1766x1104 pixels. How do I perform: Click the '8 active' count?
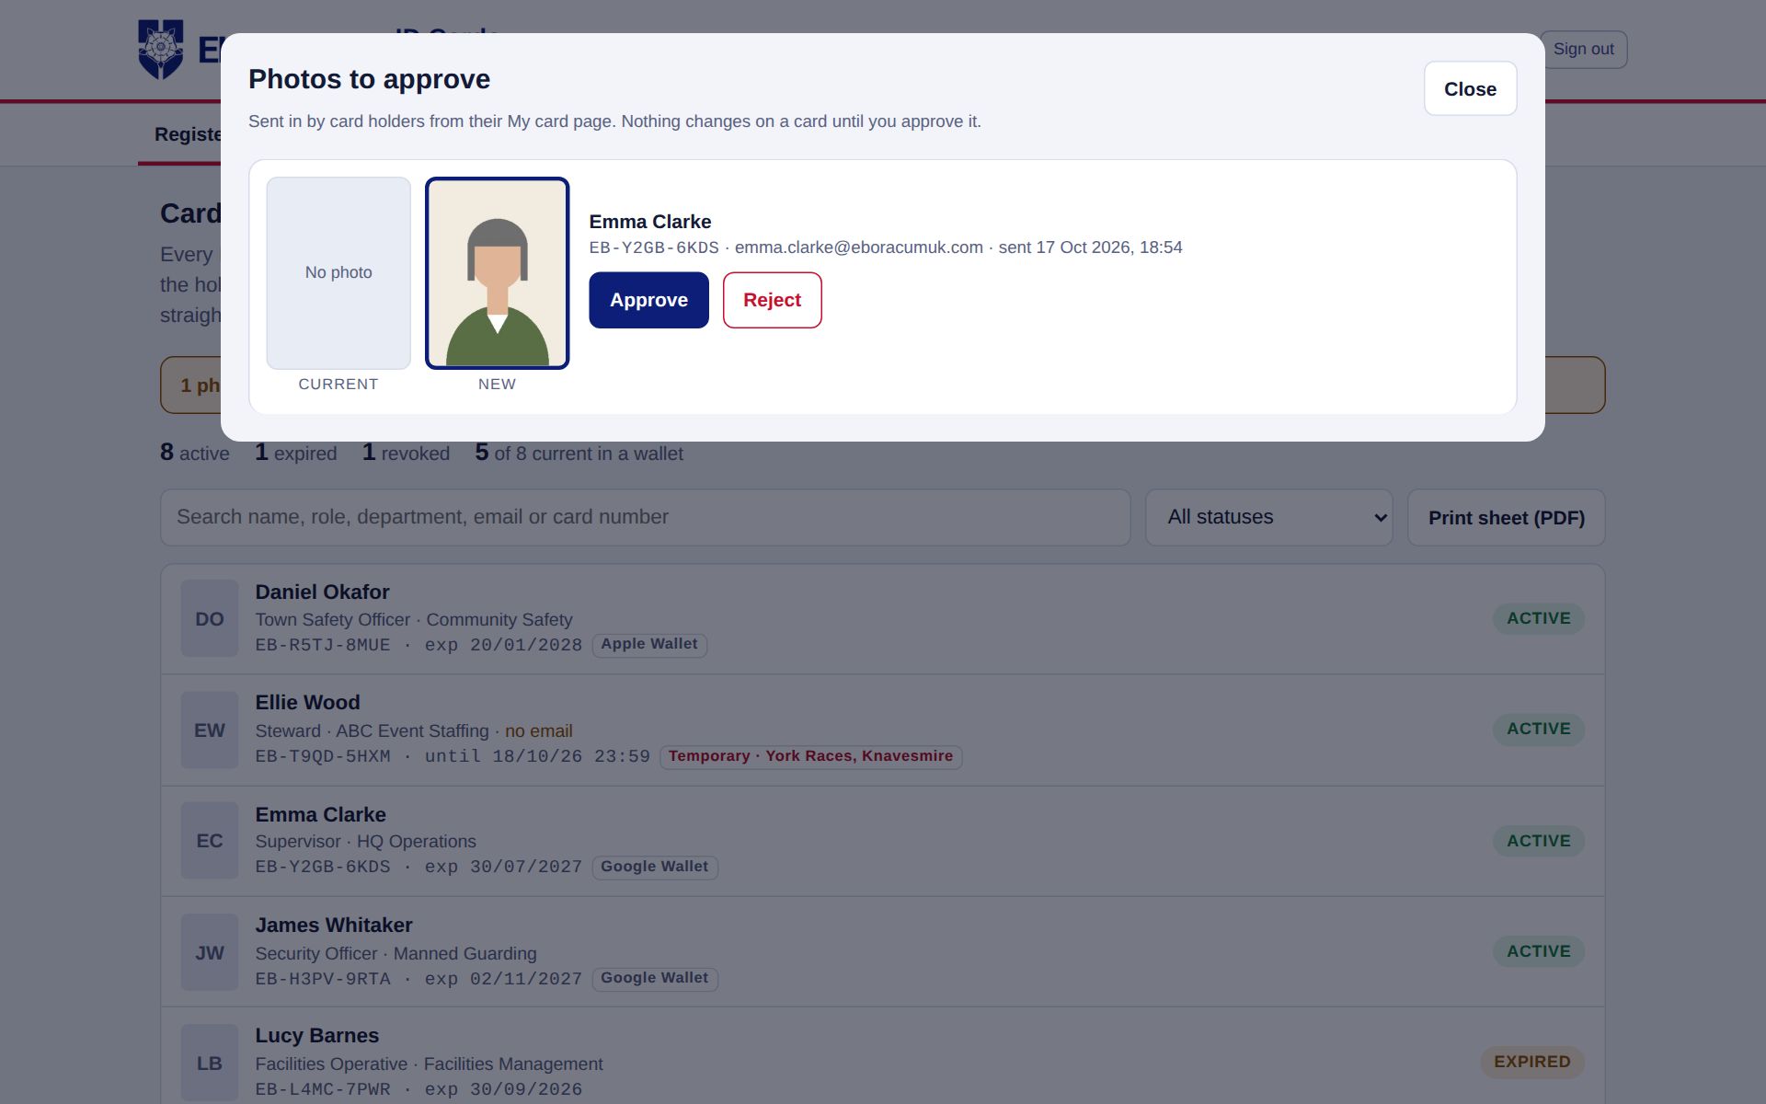tap(195, 453)
